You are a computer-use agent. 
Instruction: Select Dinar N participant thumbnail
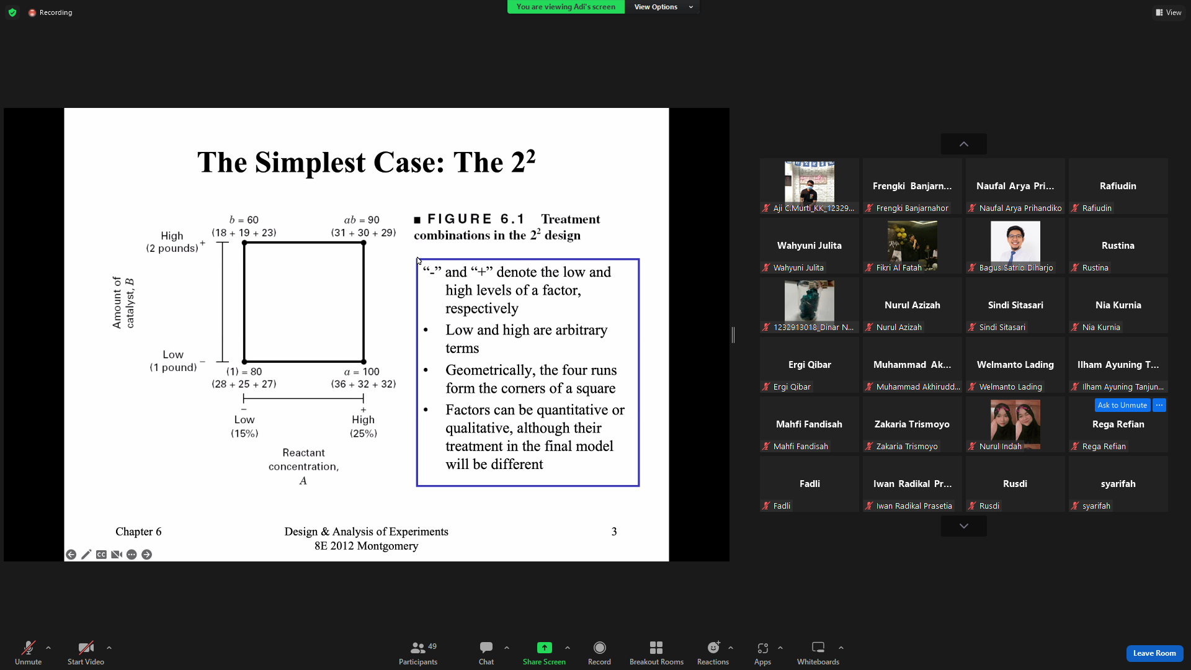pyautogui.click(x=809, y=305)
